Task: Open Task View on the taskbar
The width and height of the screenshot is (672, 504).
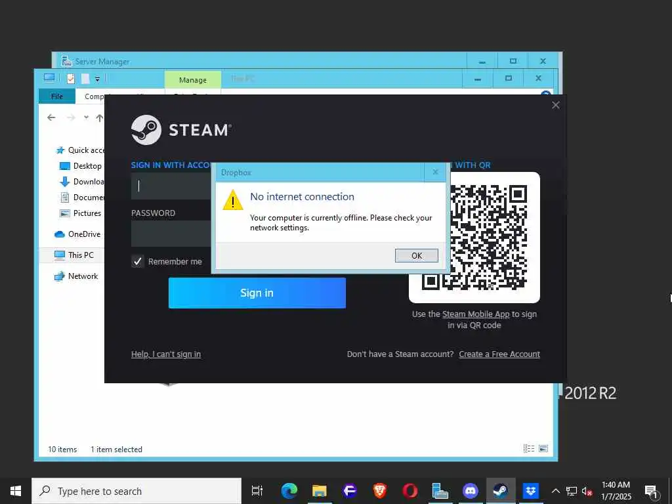Action: [x=257, y=491]
